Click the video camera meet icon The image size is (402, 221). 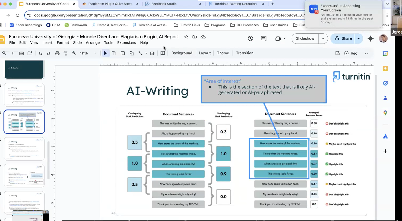tap(278, 38)
